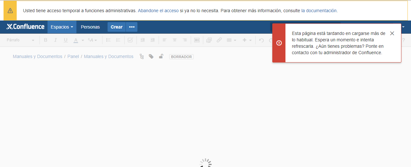Open the Panel breadcrumb link
This screenshot has height=167, width=411.
(x=73, y=56)
